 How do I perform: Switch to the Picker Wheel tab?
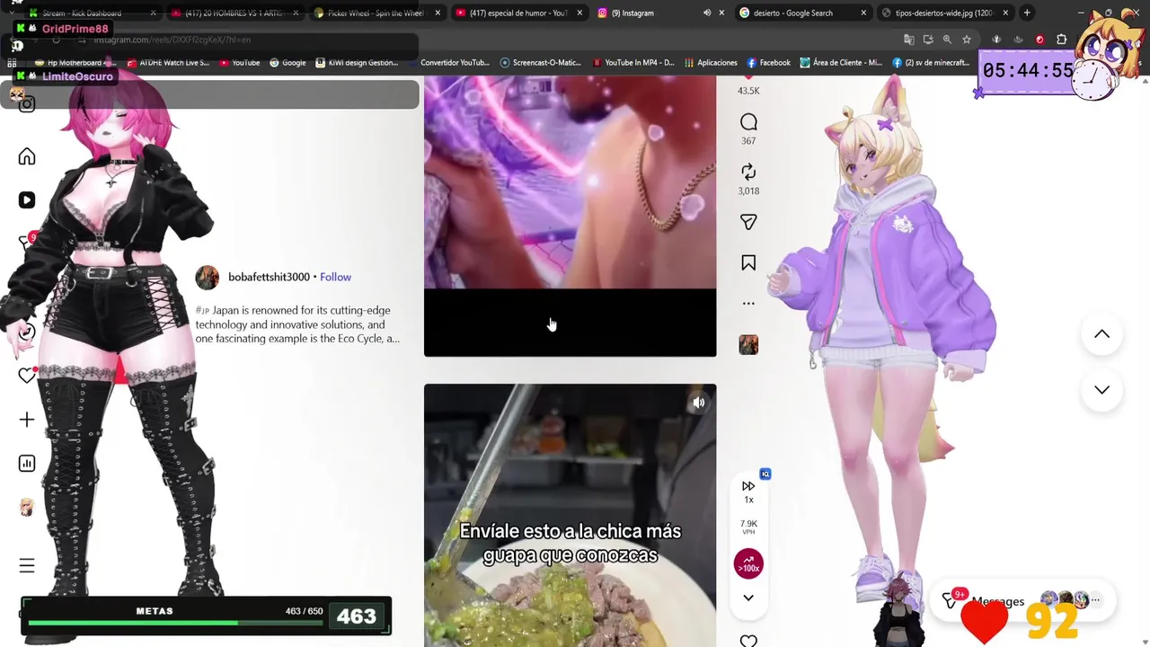pos(375,13)
